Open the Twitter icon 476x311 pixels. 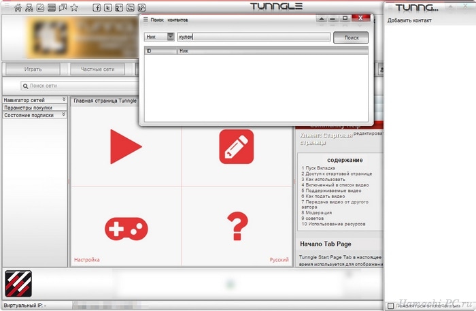point(107,7)
